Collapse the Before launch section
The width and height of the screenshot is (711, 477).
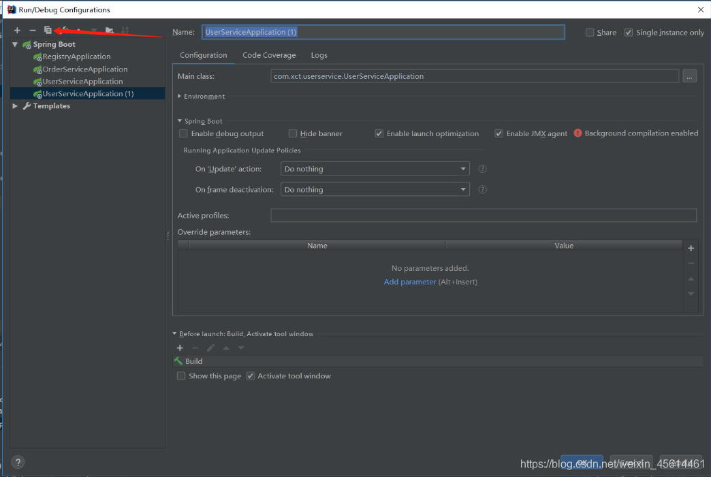click(x=174, y=334)
